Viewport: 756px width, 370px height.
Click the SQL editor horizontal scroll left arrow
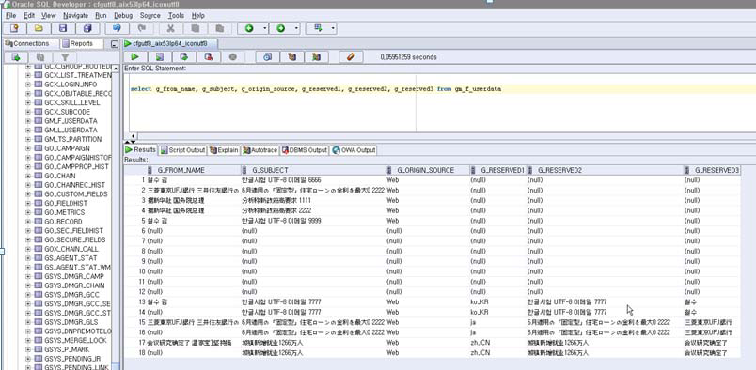[134, 136]
